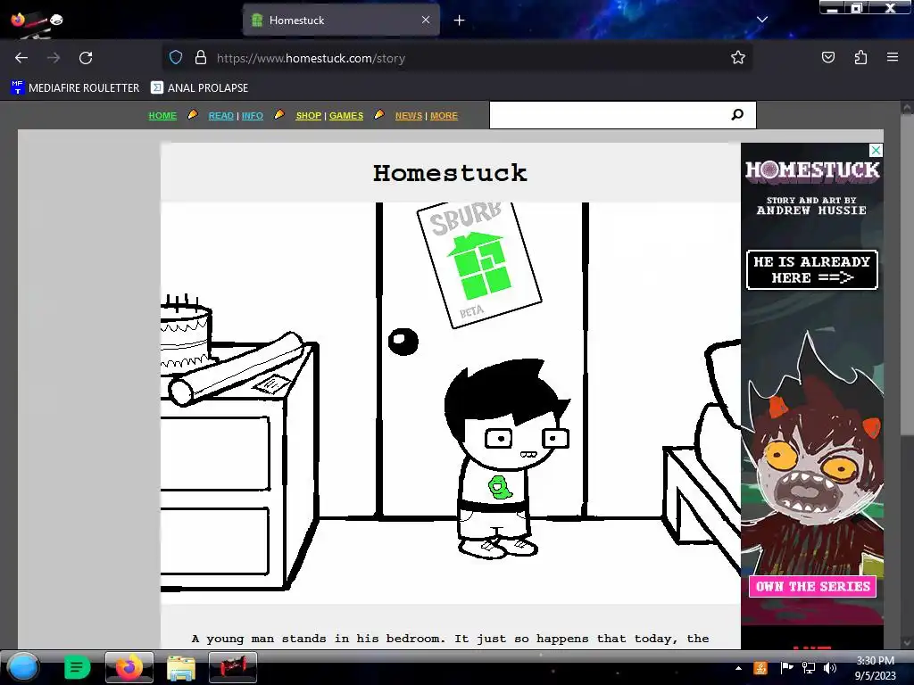Open the GAMES navigation link
Image resolution: width=914 pixels, height=685 pixels.
(x=346, y=115)
